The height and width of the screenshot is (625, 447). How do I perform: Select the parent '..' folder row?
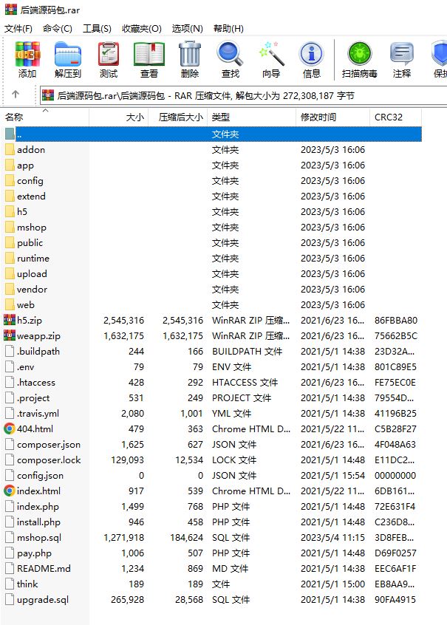tap(213, 134)
